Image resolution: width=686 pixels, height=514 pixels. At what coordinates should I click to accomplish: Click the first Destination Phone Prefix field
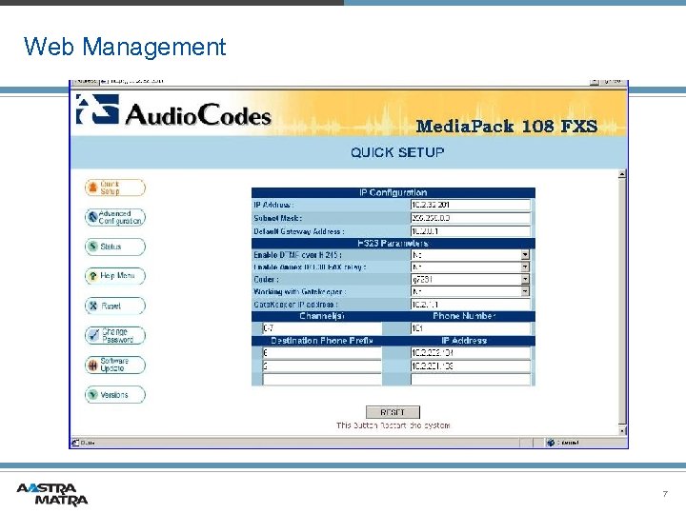click(x=322, y=353)
